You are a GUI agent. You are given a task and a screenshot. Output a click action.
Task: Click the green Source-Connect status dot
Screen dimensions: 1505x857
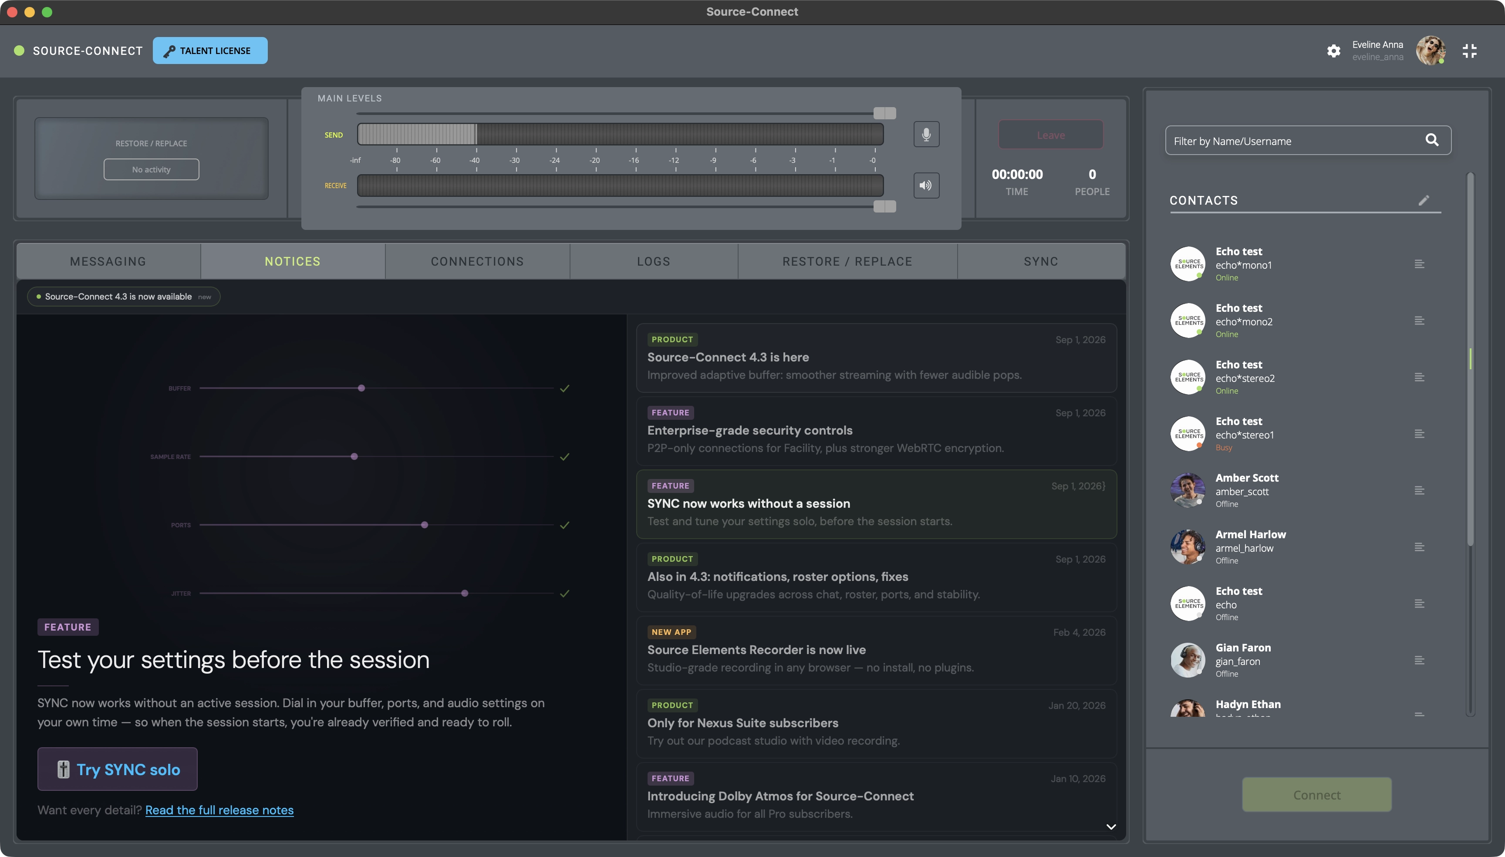click(x=20, y=51)
